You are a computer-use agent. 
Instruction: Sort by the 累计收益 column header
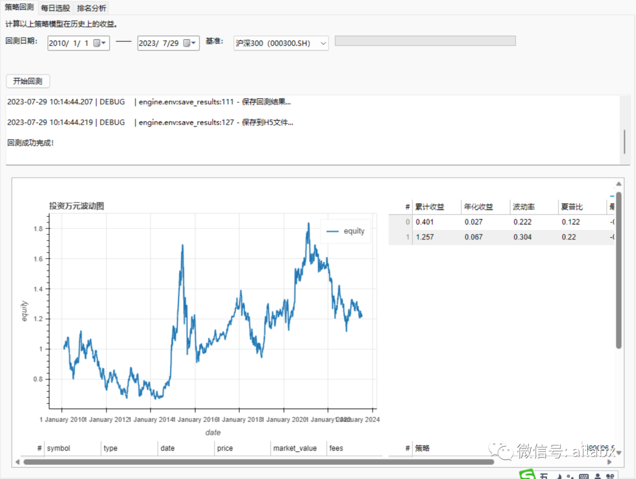click(437, 207)
